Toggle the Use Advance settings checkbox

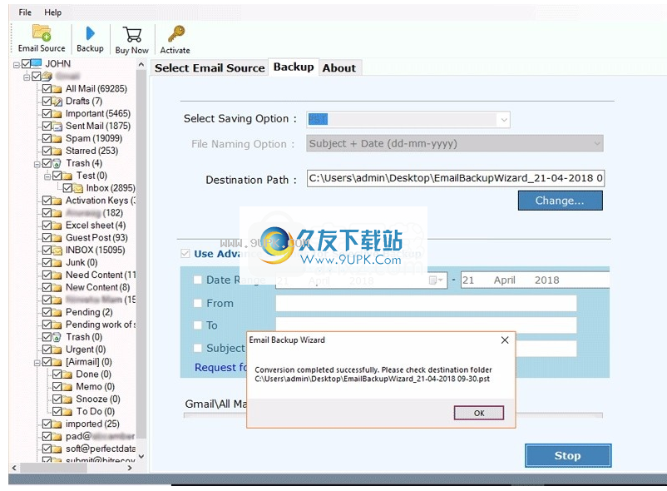185,254
